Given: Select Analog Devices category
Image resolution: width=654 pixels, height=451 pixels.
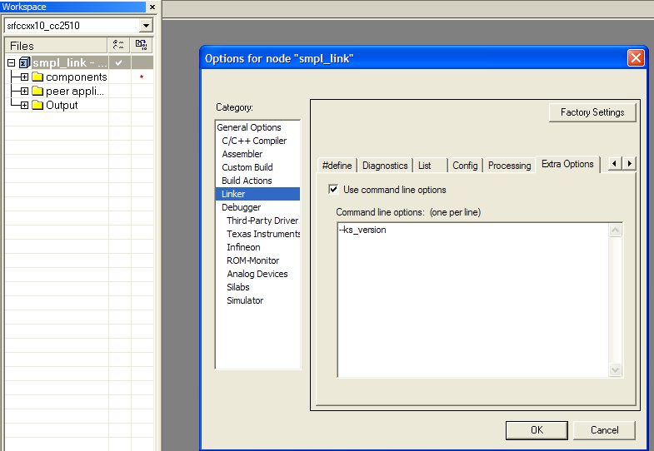Looking at the screenshot, I should pos(257,274).
